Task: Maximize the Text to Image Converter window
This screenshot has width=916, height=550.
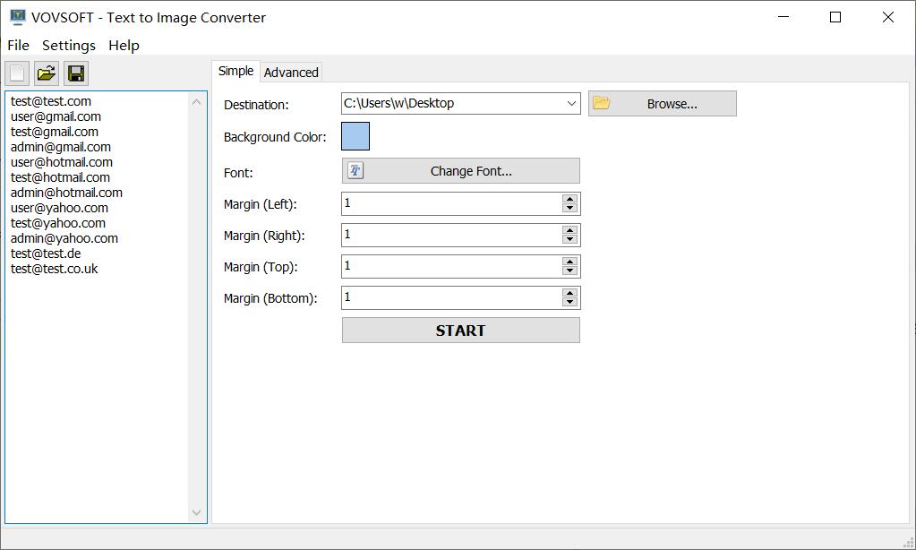Action: pos(835,17)
